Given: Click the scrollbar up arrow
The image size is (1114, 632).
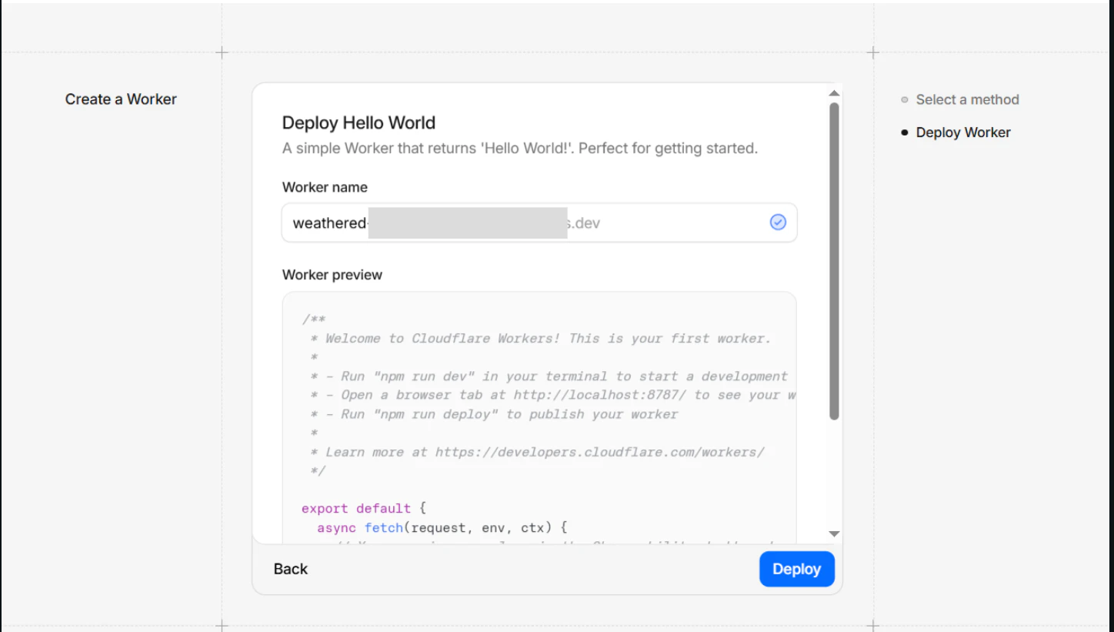Looking at the screenshot, I should pos(834,93).
